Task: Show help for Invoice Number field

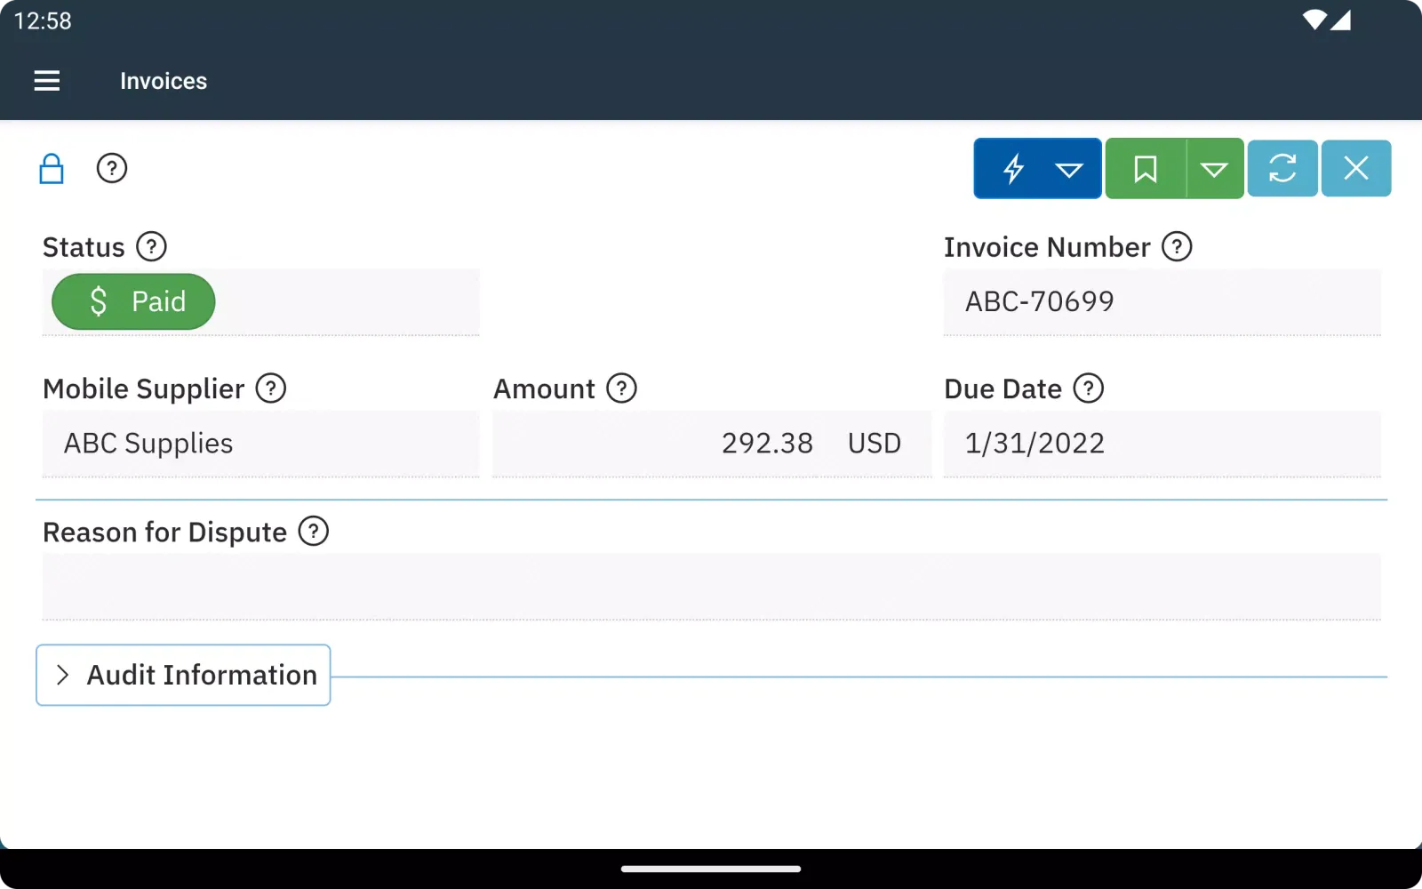Action: point(1178,246)
